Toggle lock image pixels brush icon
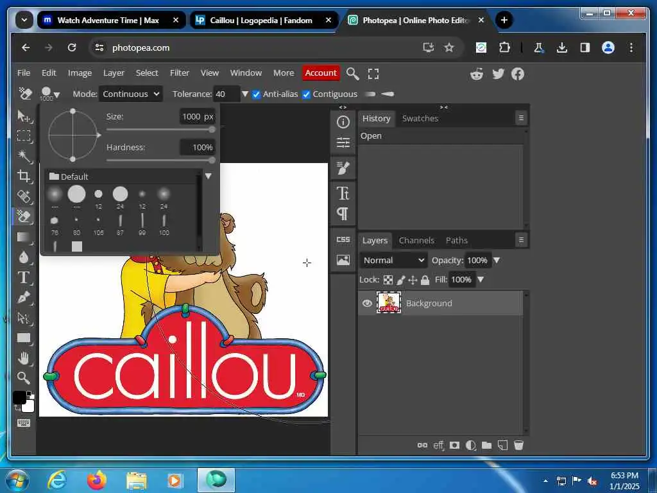 [400, 280]
